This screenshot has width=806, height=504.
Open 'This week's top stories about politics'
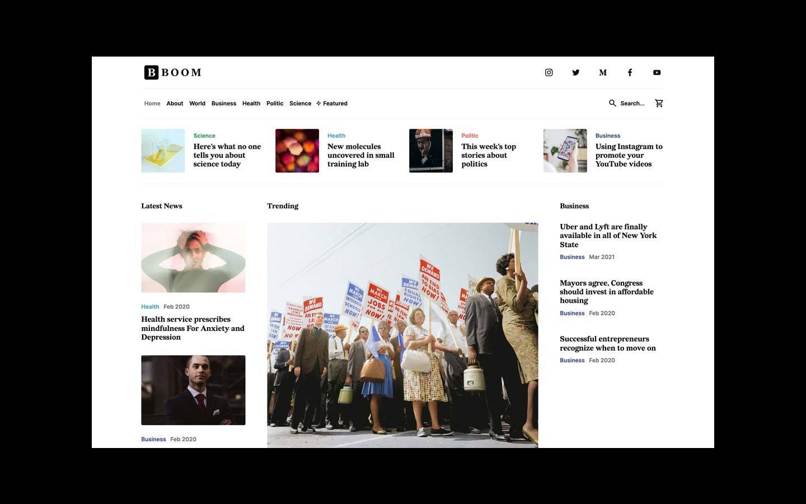[x=488, y=155]
